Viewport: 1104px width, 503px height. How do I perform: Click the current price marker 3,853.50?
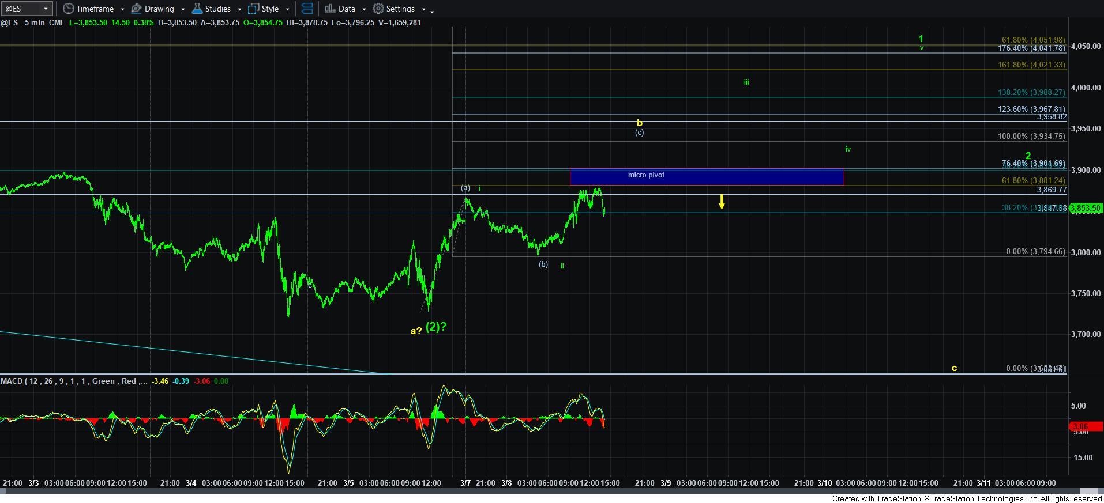1086,208
